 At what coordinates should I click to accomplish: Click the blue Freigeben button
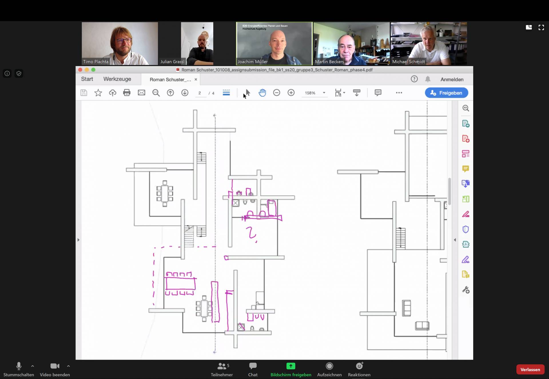click(x=446, y=93)
